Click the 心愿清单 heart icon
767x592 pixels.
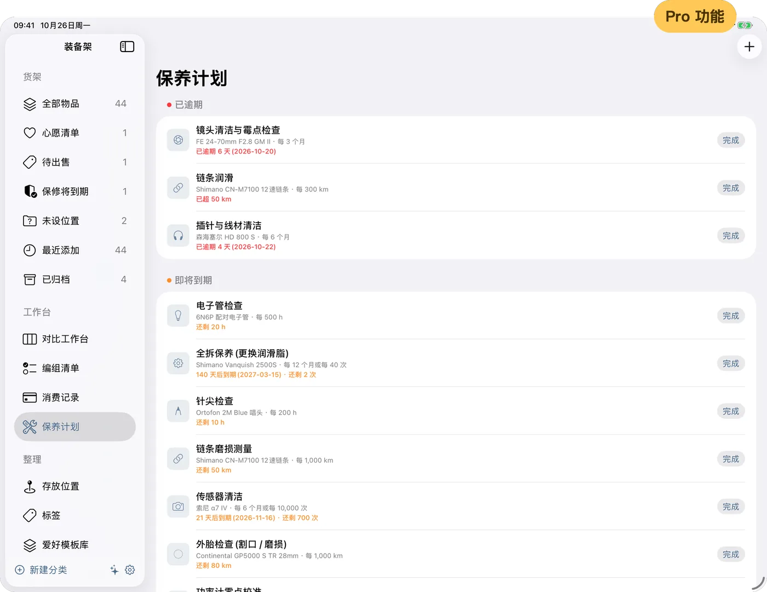(30, 133)
